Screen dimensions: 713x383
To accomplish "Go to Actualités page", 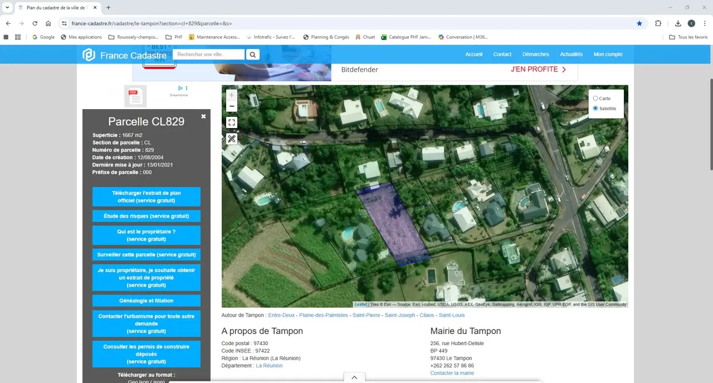I will [571, 55].
